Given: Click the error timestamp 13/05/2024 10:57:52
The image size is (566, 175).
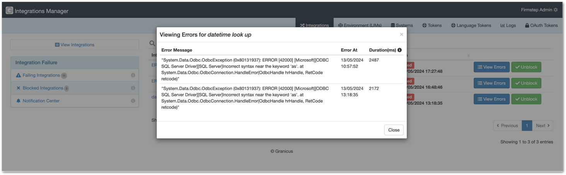Looking at the screenshot, I should click(352, 63).
